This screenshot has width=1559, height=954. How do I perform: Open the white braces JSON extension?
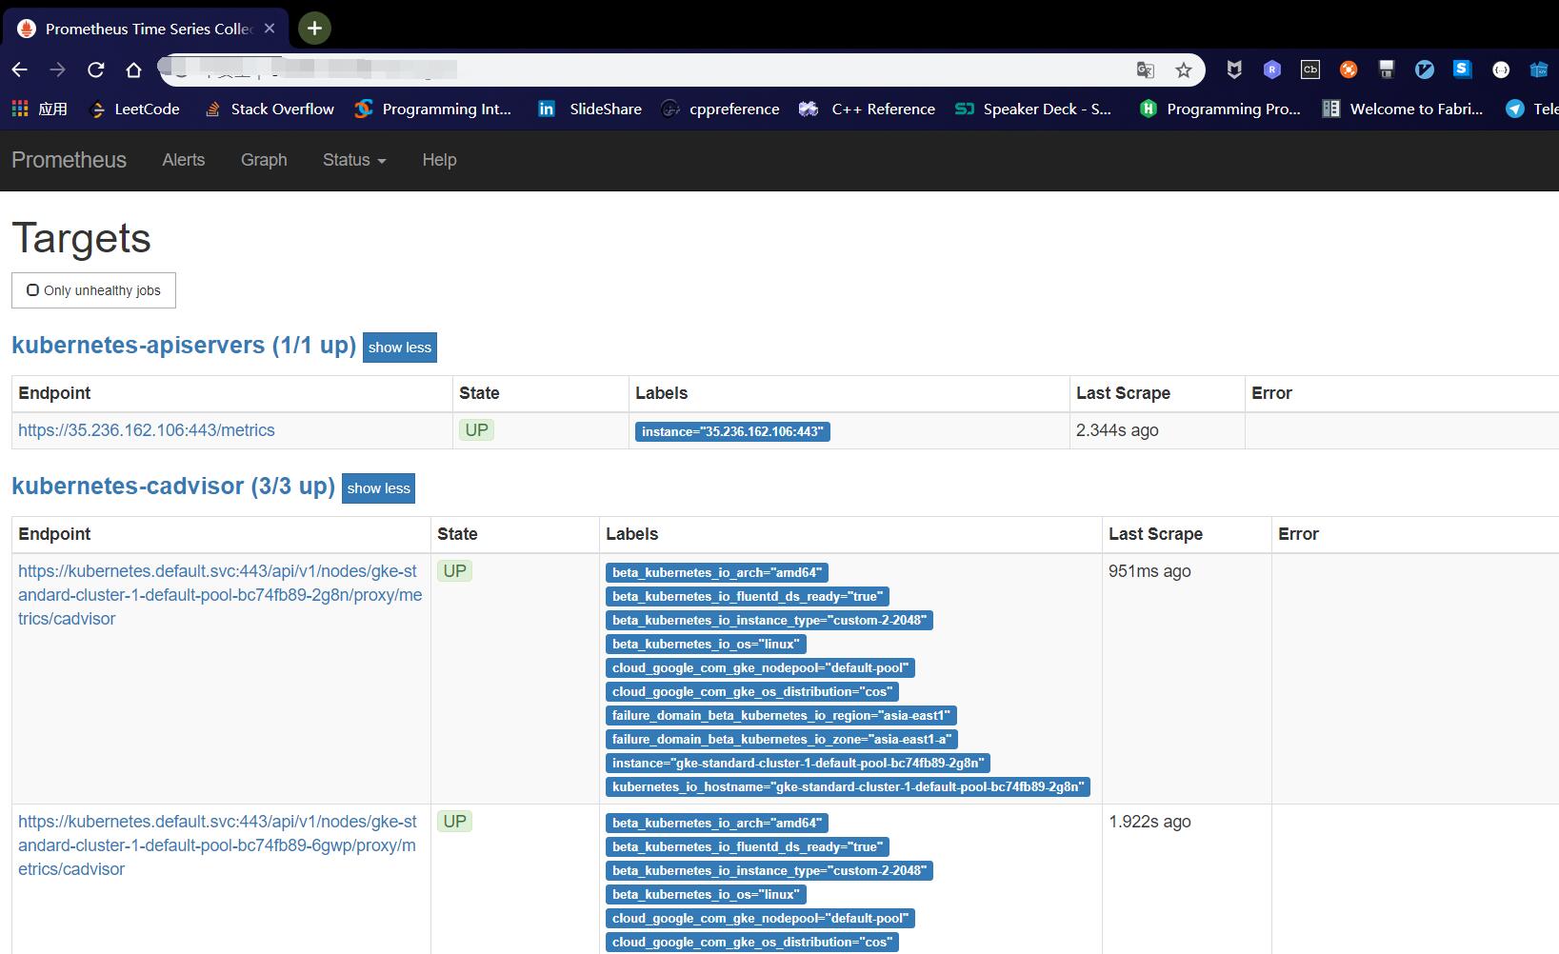[1501, 70]
